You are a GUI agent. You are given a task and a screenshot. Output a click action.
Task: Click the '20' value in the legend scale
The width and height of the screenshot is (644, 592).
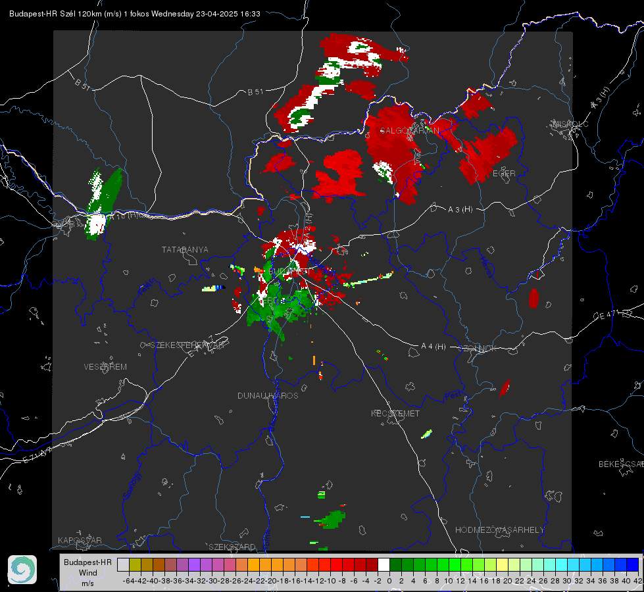click(x=508, y=581)
